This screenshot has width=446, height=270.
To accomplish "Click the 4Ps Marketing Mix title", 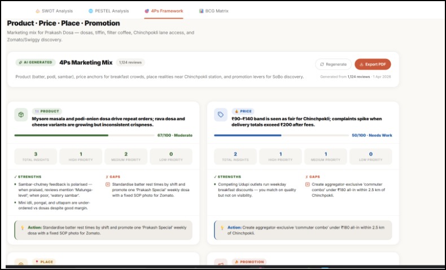I will coord(86,63).
